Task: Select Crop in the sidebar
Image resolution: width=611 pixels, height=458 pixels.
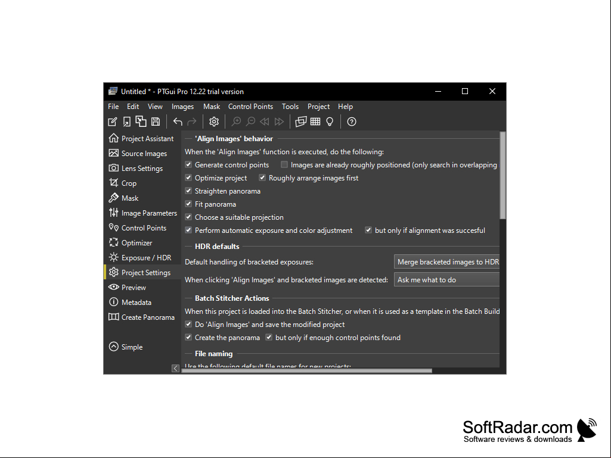Action: click(142, 183)
